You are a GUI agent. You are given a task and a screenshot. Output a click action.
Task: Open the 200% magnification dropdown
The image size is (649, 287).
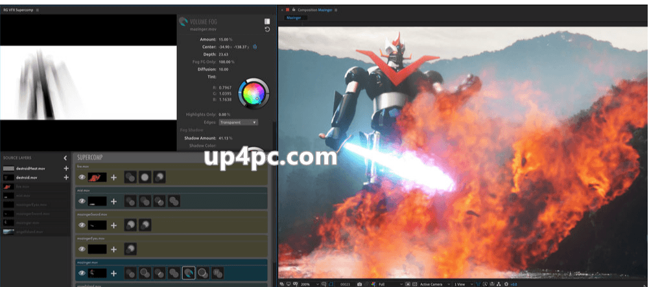coord(311,284)
